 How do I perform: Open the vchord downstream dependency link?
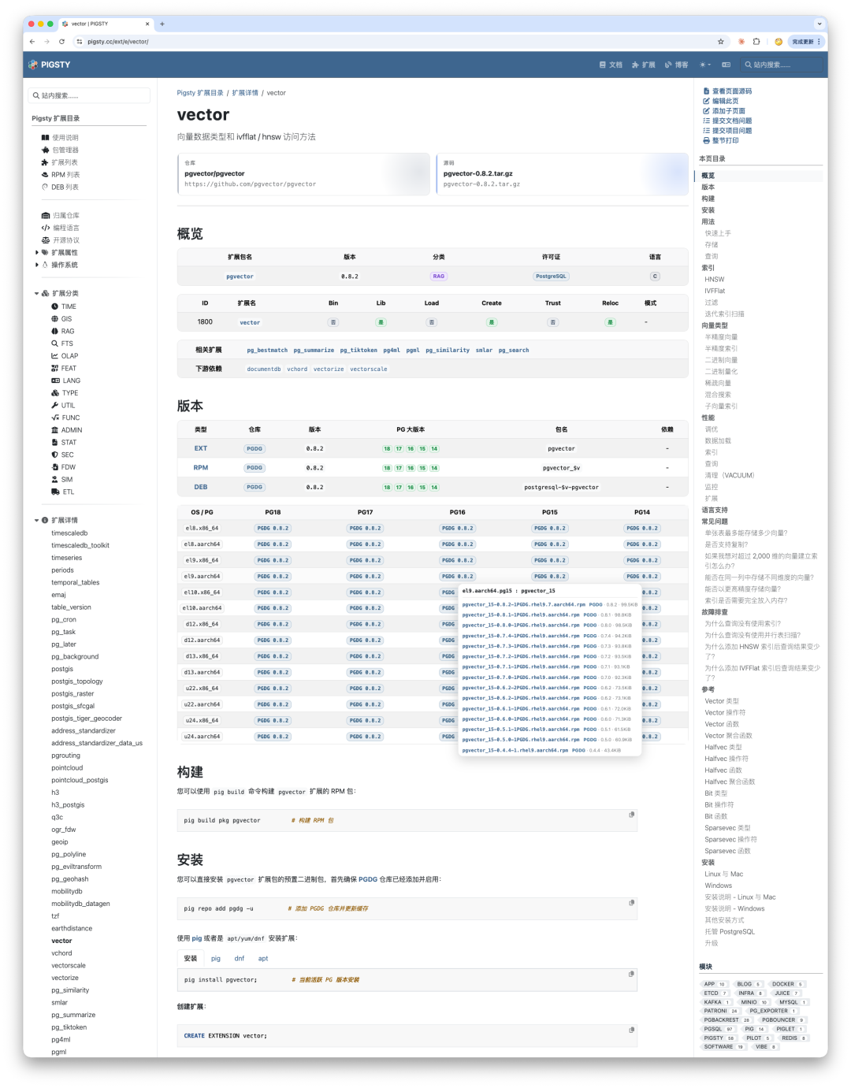297,369
